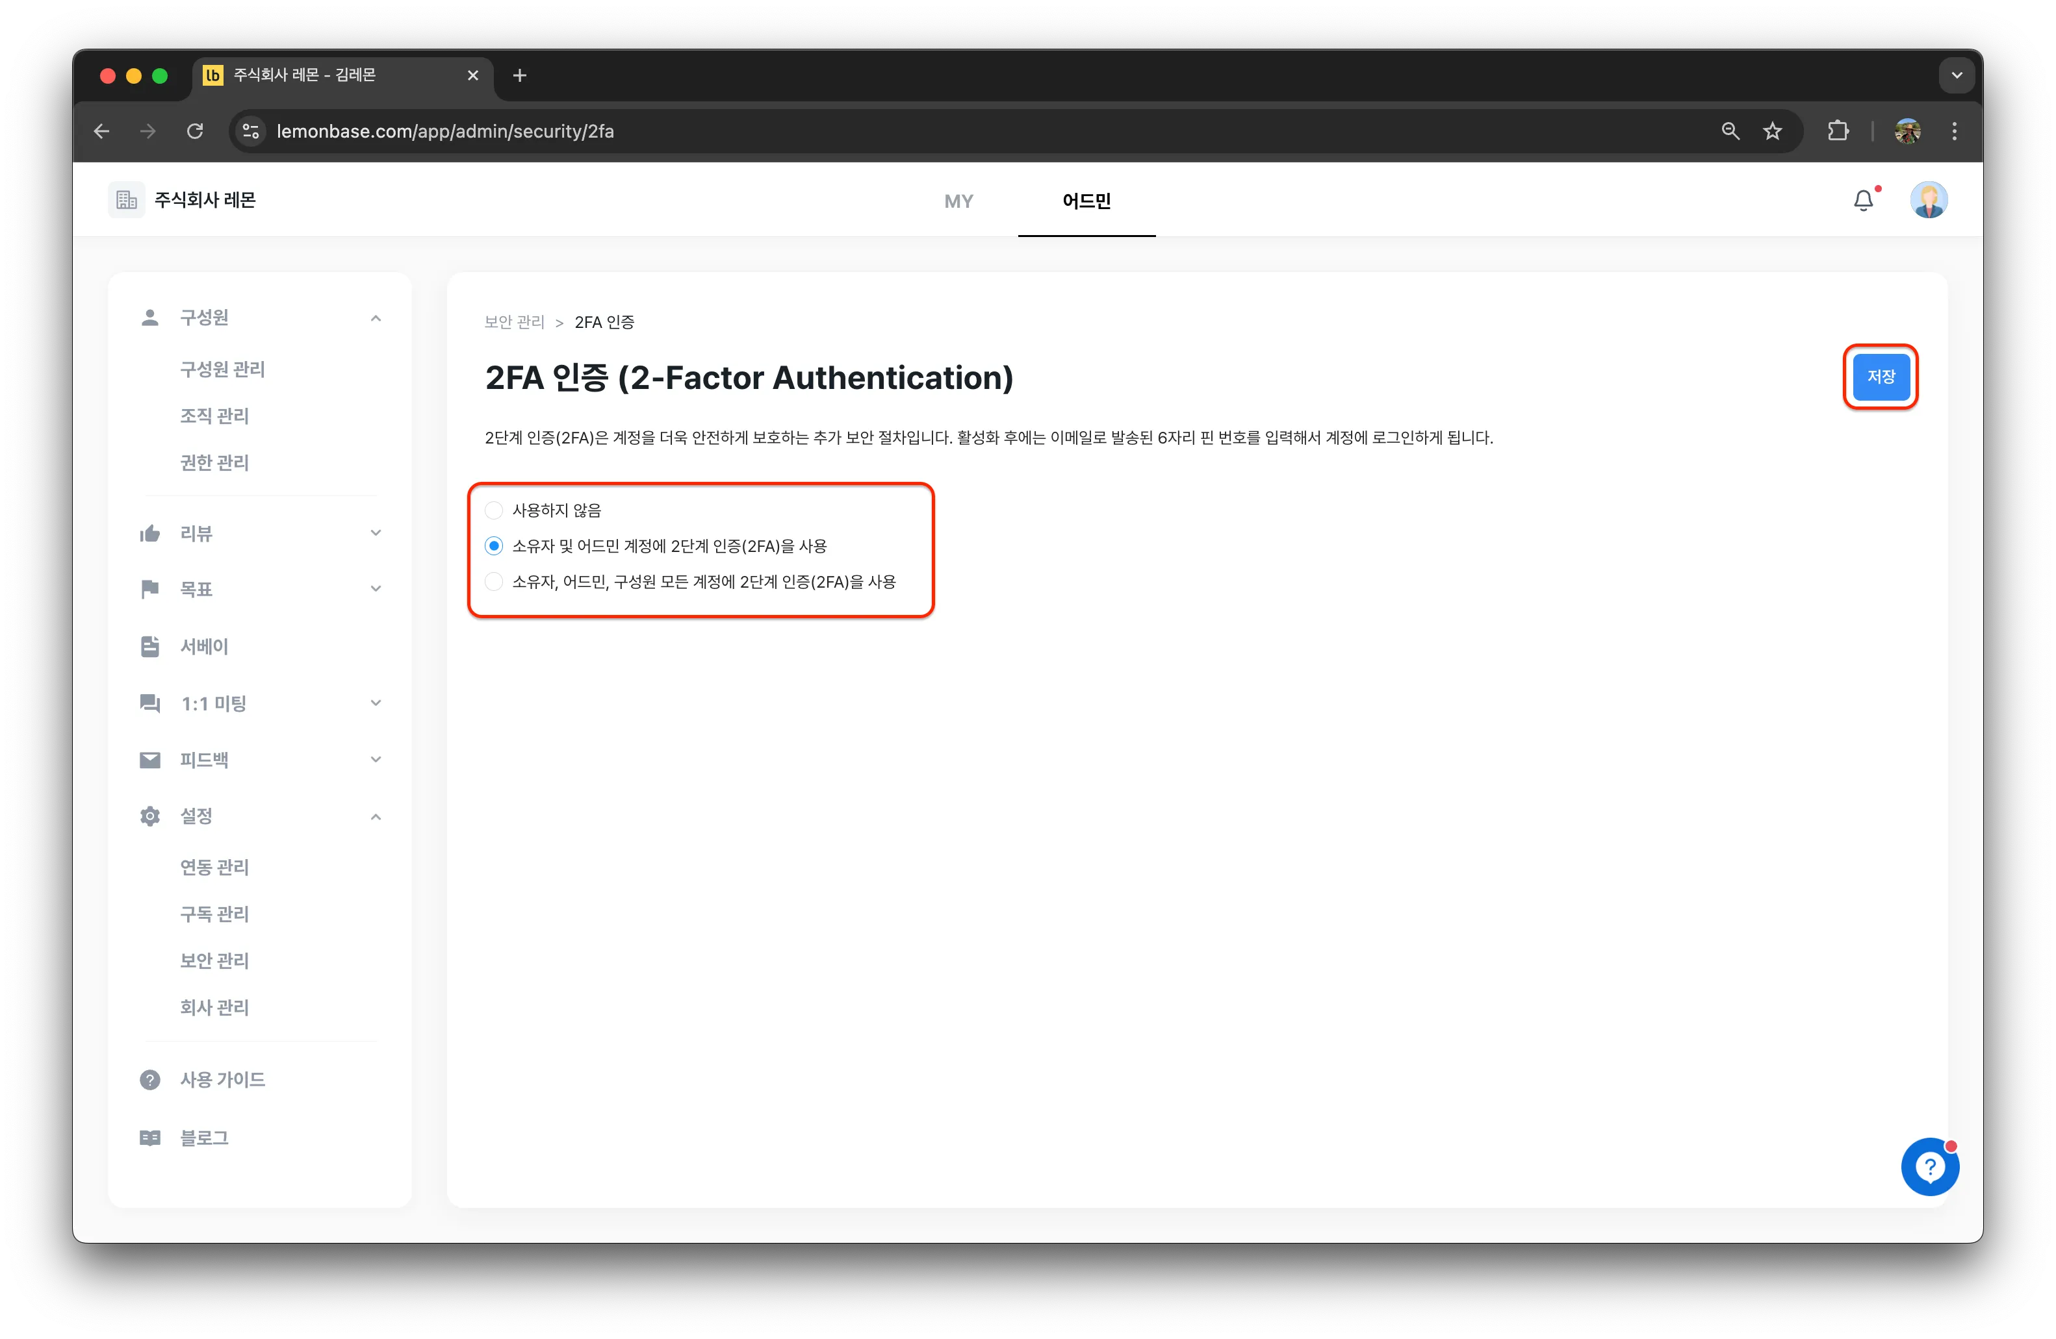This screenshot has height=1339, width=2056.
Task: Switch to the 어드민 tab
Action: [1086, 201]
